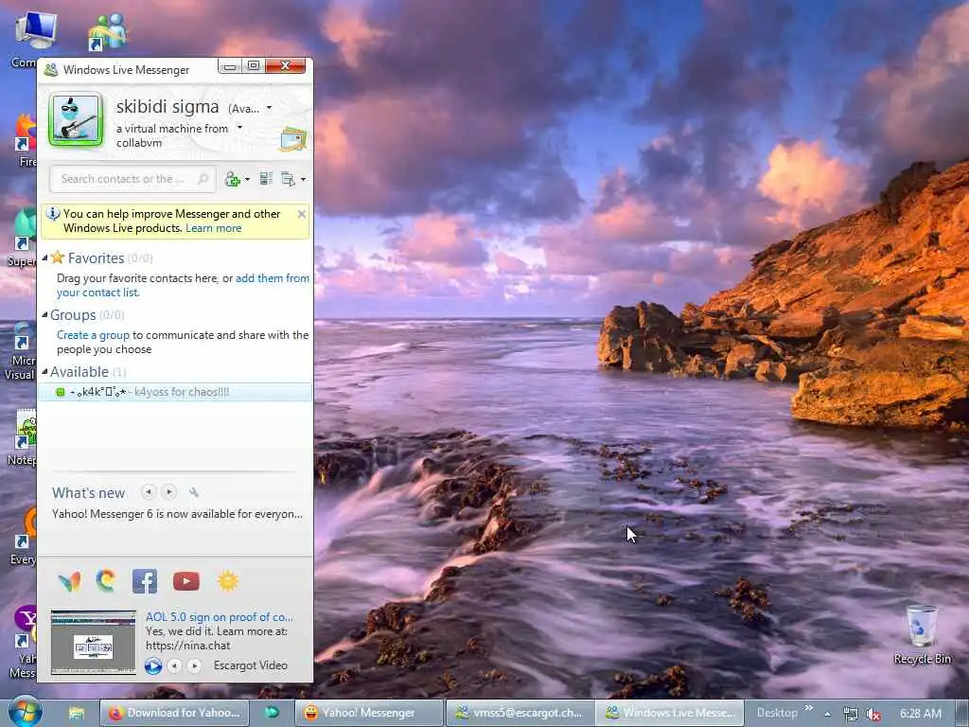969x727 pixels.
Task: Switch to vmss5@escargot taskbar window
Action: coord(520,713)
